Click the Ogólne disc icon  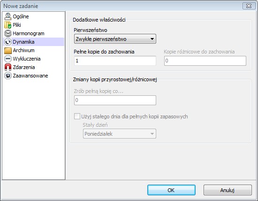point(8,16)
